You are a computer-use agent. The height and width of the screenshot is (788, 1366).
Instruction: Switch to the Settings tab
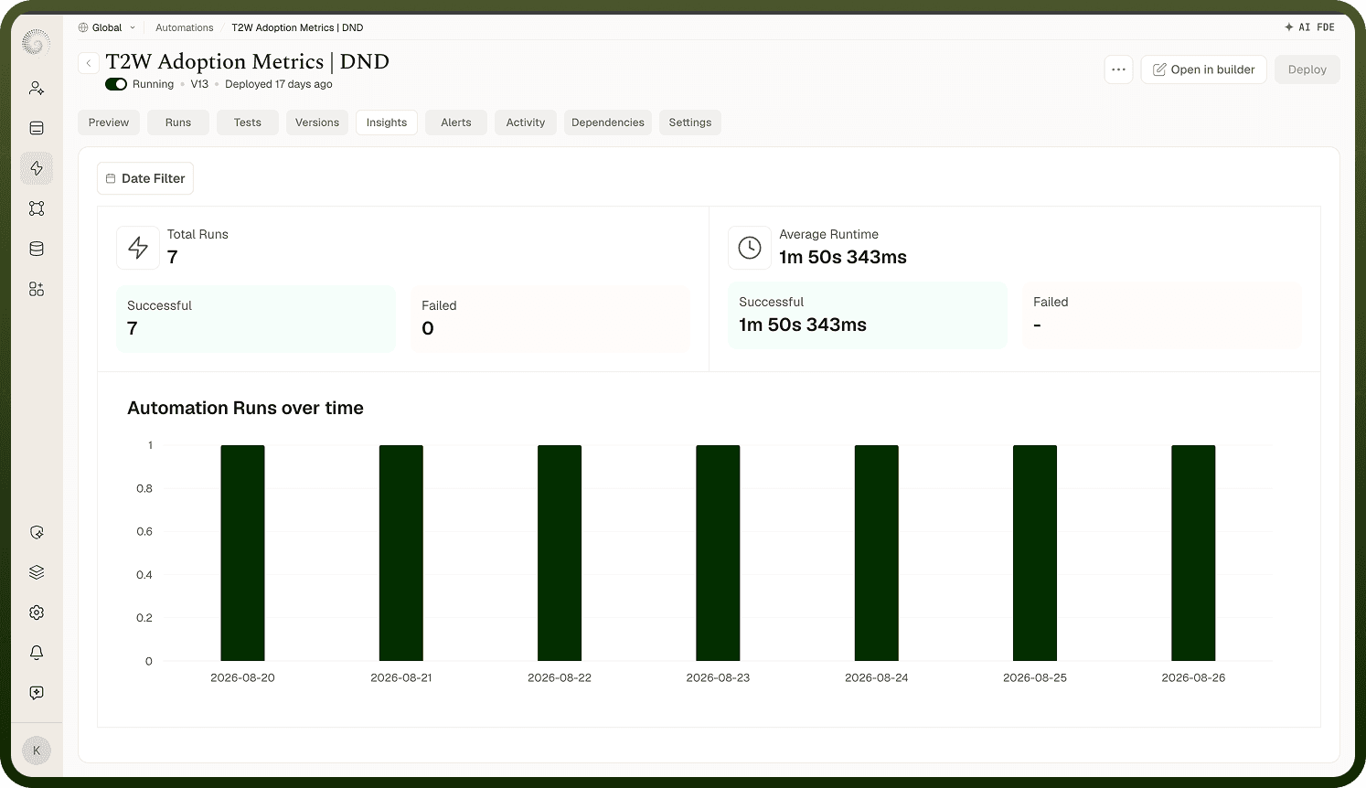coord(690,122)
